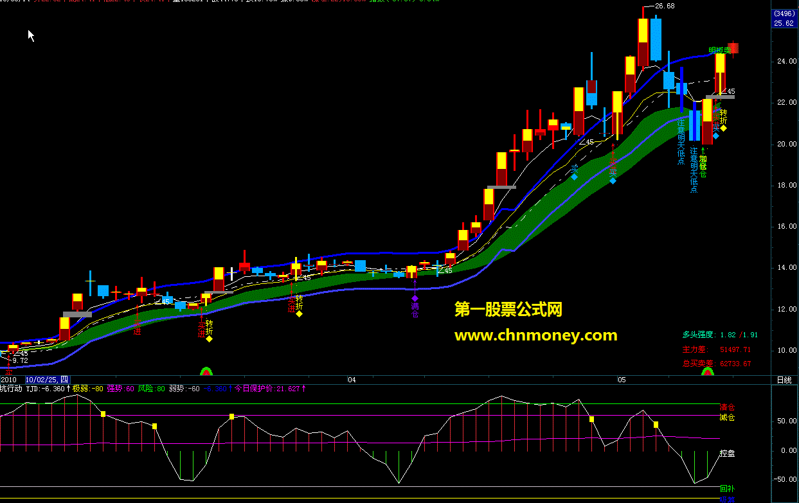
Task: Click the first blue diamond under 买
Action: tap(574, 177)
